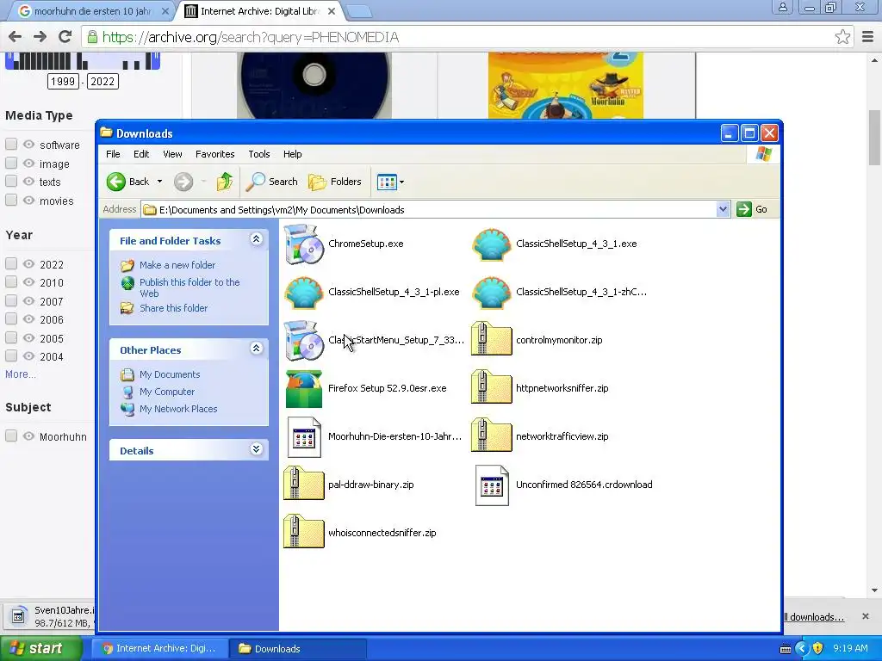Check the Moorhuhn subject checkbox
This screenshot has width=882, height=661.
(x=11, y=436)
